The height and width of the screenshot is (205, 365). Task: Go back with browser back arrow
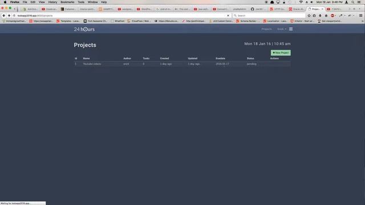click(x=4, y=15)
